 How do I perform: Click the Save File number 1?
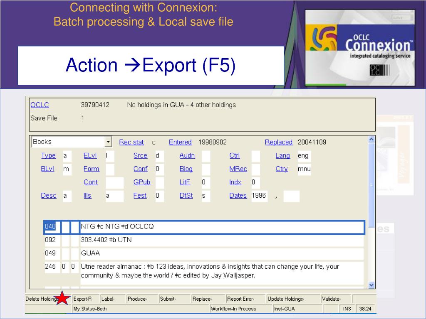(x=83, y=118)
